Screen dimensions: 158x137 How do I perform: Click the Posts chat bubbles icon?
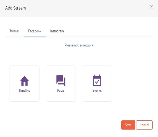click(x=61, y=81)
